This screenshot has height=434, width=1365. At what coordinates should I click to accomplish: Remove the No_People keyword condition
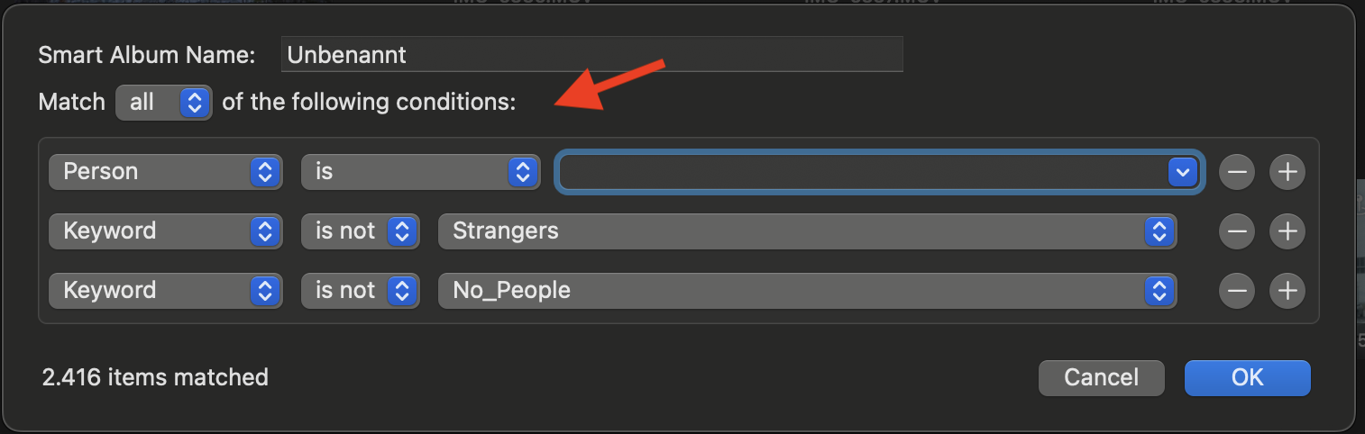(x=1236, y=291)
